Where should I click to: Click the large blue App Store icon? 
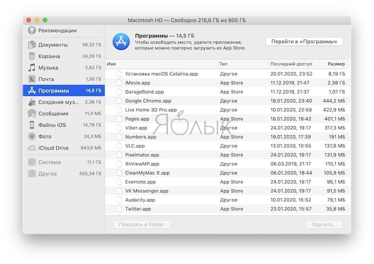tap(121, 41)
